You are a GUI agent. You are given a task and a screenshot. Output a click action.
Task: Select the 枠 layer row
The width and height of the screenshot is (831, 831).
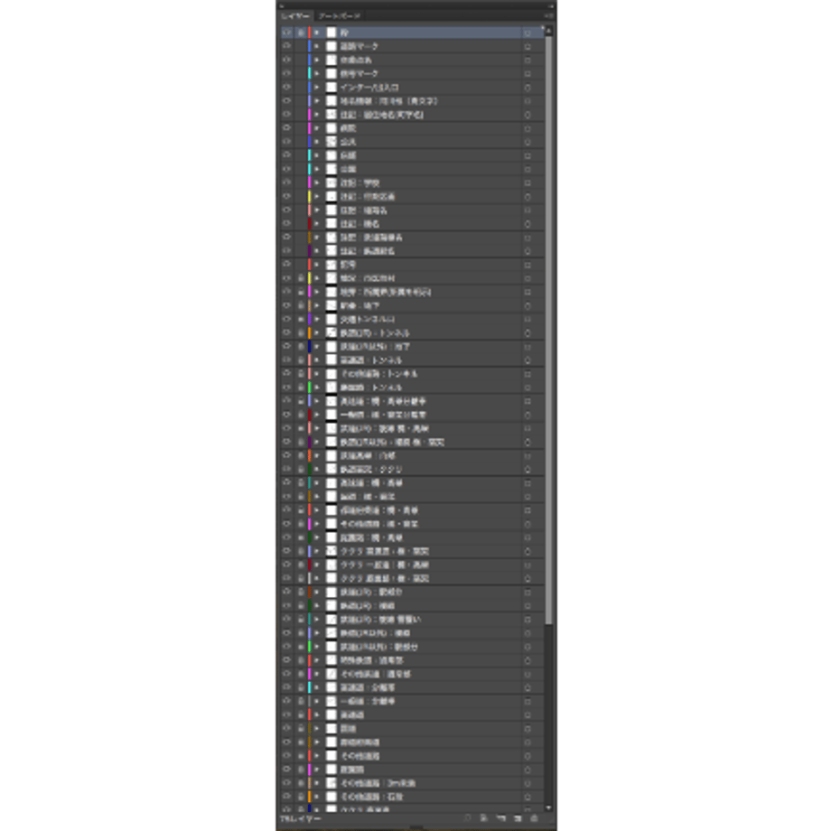pyautogui.click(x=412, y=33)
